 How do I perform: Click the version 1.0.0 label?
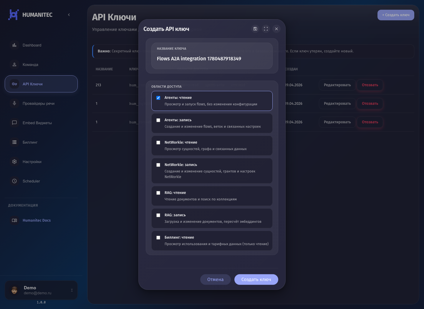pyautogui.click(x=41, y=302)
